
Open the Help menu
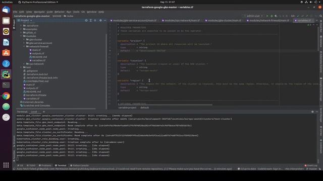101,12
